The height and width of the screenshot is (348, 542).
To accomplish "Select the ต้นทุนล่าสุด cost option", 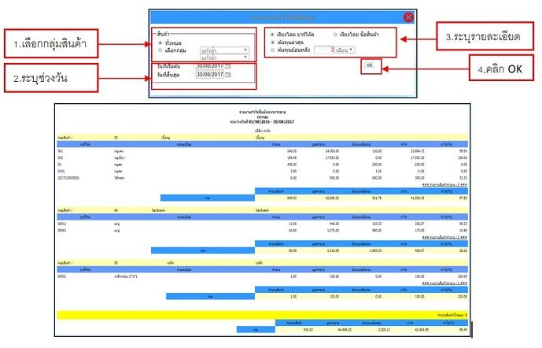I will 272,43.
